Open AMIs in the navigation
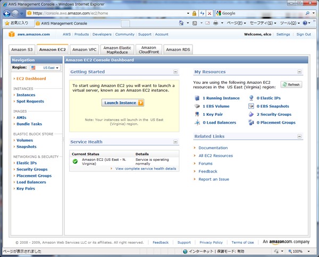This screenshot has height=257, width=319. click(21, 118)
